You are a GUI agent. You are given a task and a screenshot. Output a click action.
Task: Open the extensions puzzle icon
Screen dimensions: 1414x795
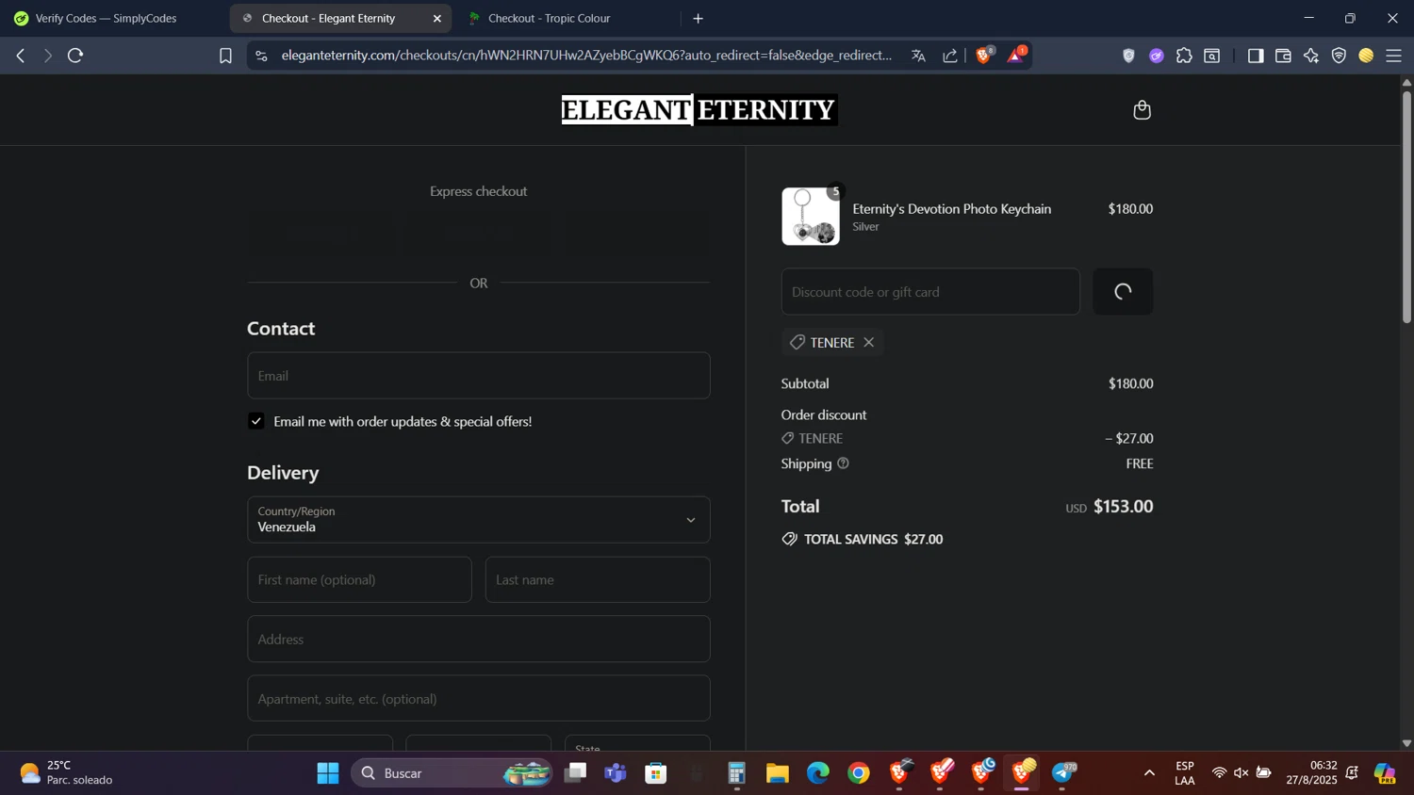coord(1184,56)
